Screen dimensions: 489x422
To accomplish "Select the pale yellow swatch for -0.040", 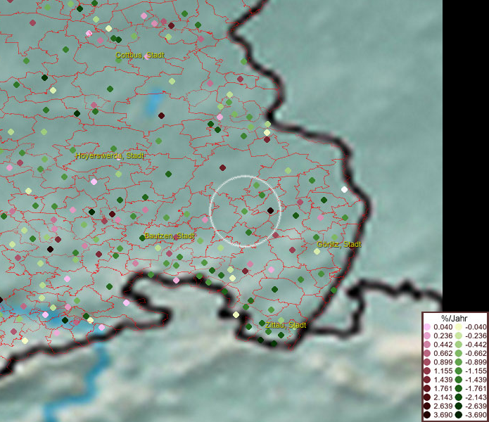I will click(459, 327).
